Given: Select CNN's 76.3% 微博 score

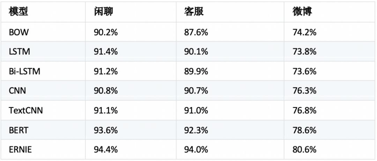Looking at the screenshot, I should pyautogui.click(x=305, y=91).
